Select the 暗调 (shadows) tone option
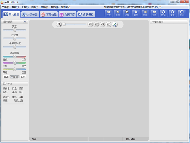The height and width of the screenshot is (143, 190). coord(6,77)
